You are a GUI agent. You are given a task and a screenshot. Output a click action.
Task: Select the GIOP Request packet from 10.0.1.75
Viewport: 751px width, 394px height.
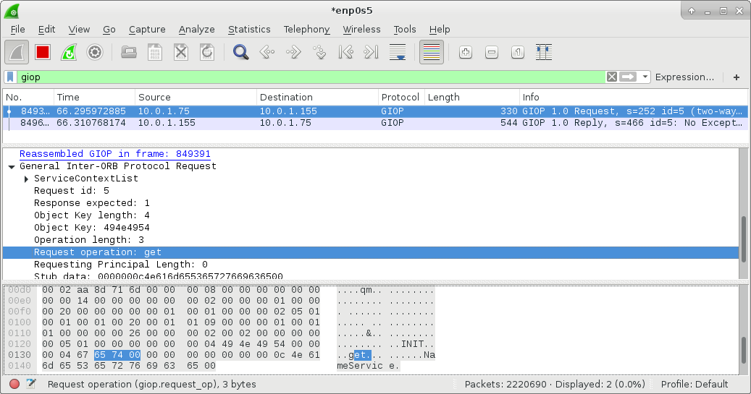[x=375, y=111]
